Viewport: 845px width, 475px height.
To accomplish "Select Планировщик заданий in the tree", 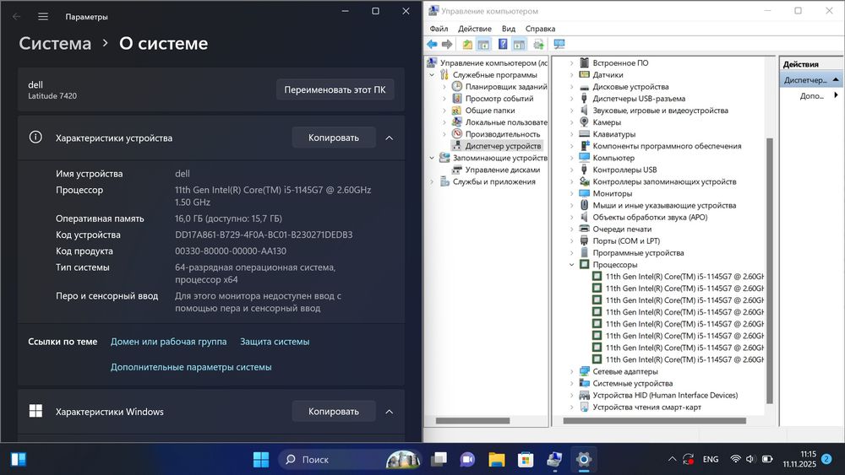I will (506, 87).
